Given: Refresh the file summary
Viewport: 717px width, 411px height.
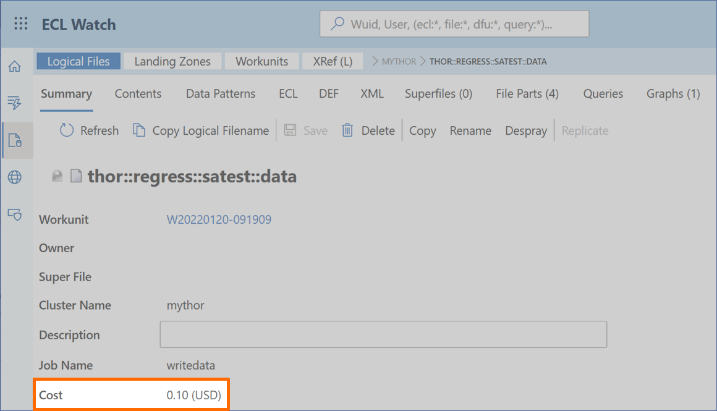Looking at the screenshot, I should click(x=89, y=130).
